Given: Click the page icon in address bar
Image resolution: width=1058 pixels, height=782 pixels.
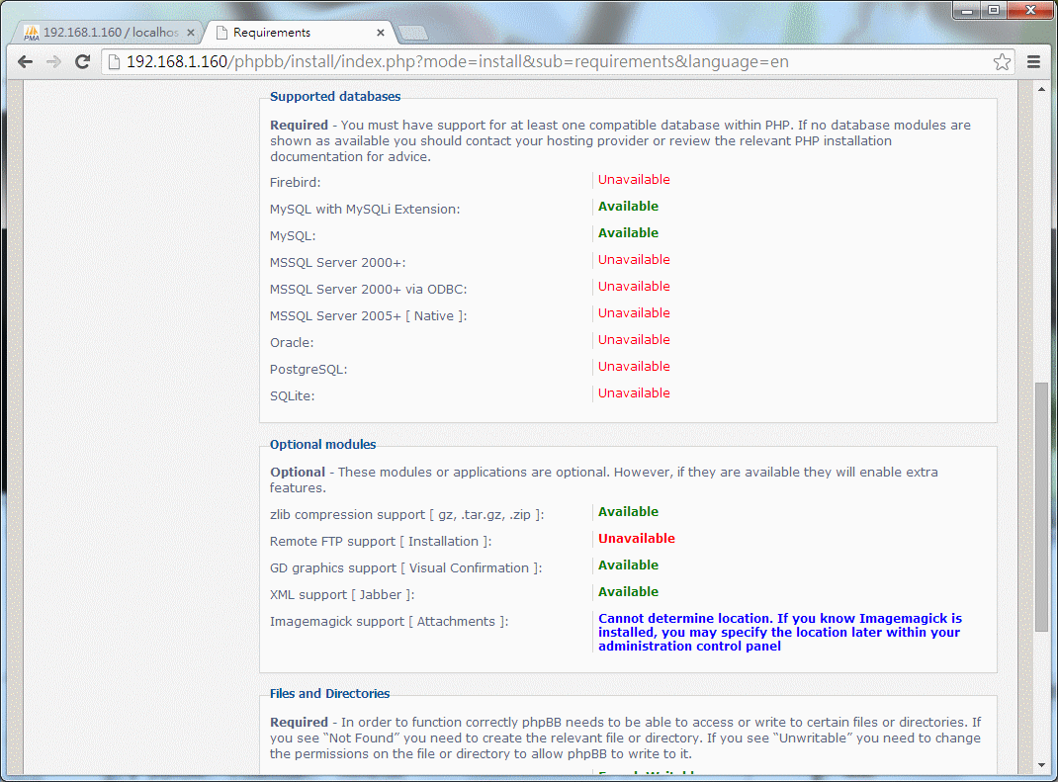Looking at the screenshot, I should tap(114, 62).
